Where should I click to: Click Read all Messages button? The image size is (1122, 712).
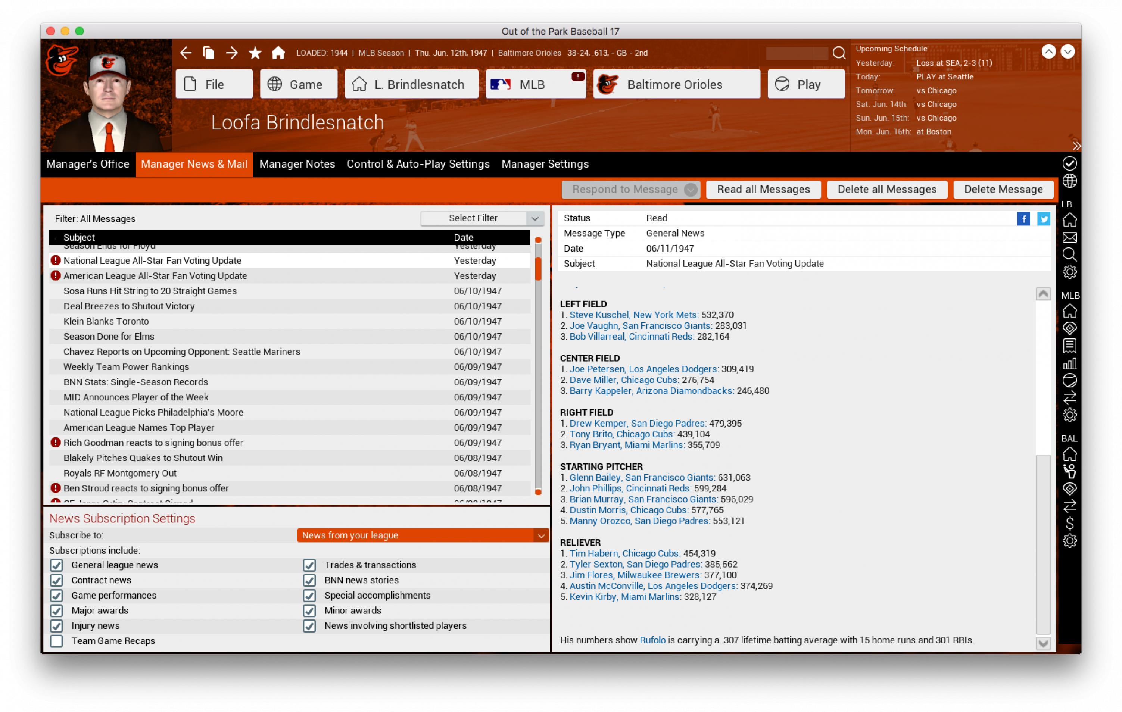click(763, 189)
